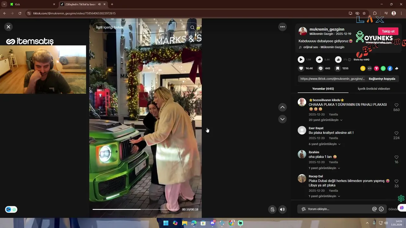The height and width of the screenshot is (228, 406).
Task: Expand 20 yanıt görüntüleyin replies
Action: click(325, 120)
